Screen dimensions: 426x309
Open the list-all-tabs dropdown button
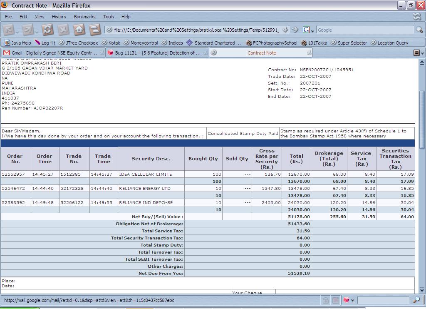pyautogui.click(x=419, y=53)
